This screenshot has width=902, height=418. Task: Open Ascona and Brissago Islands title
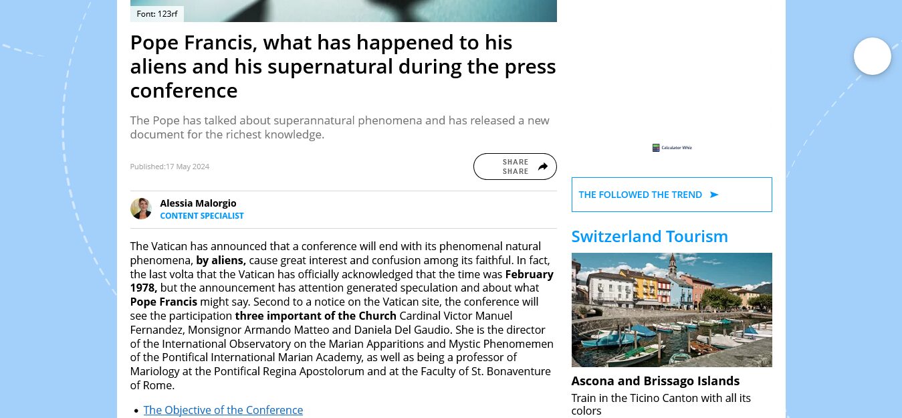point(655,381)
